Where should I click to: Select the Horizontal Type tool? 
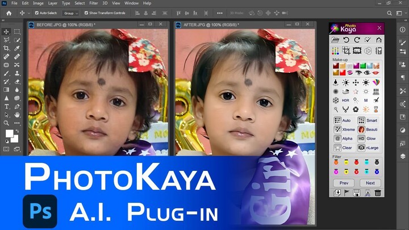click(x=6, y=106)
